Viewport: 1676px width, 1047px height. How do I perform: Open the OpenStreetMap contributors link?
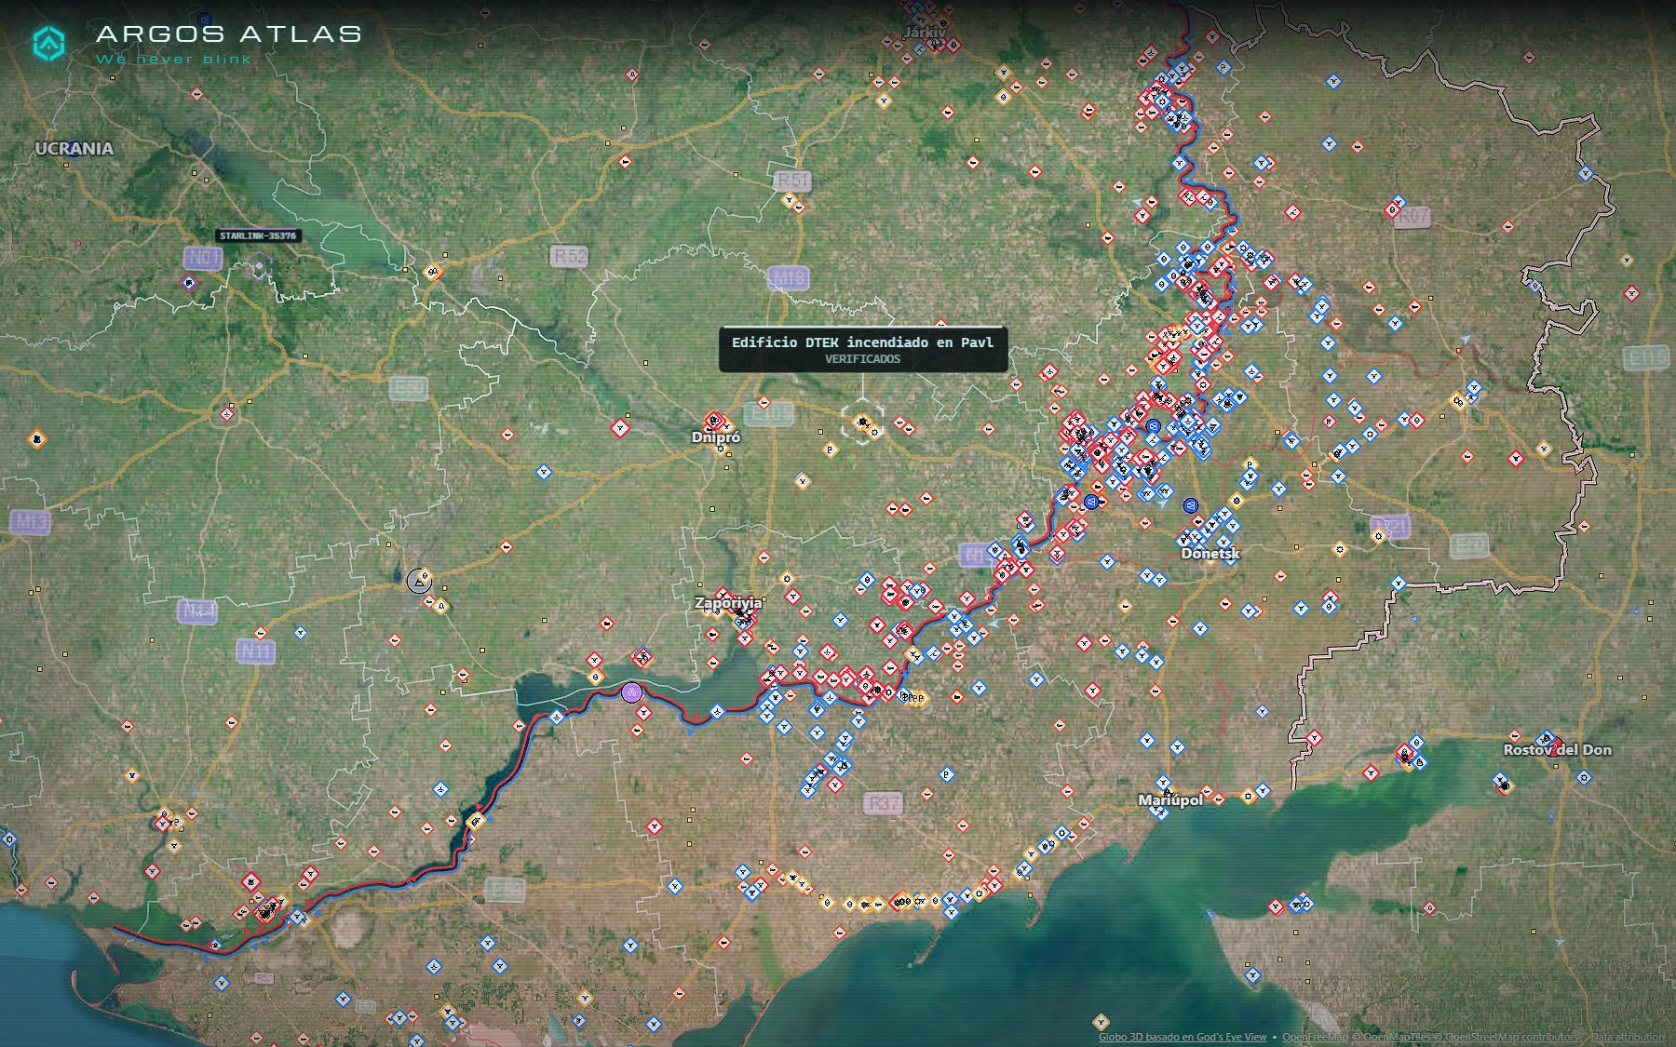(1507, 1037)
